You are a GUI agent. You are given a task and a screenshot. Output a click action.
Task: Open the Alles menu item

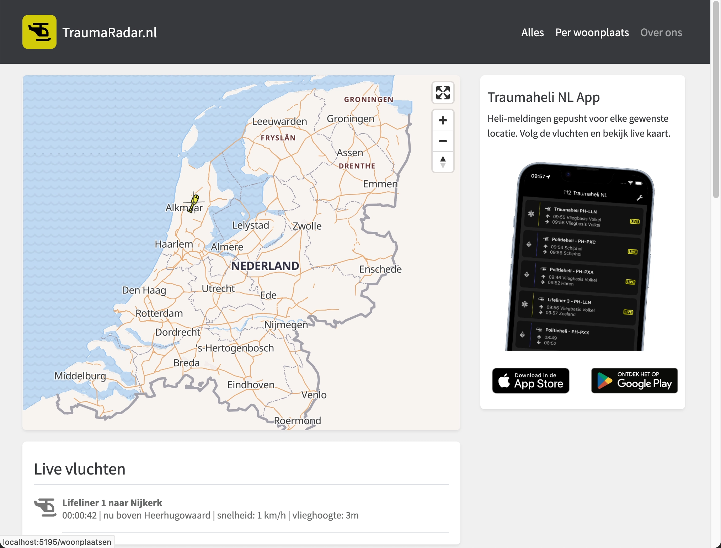point(532,32)
